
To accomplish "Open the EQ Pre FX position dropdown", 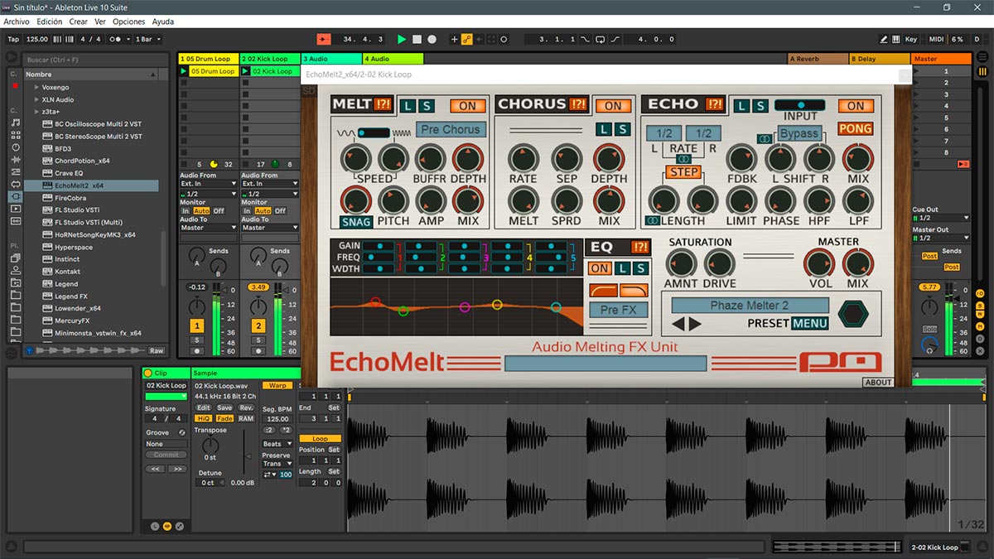I will pos(618,310).
